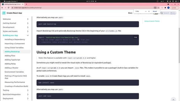This screenshot has width=180, height=101.
Task: Open Making a Progressive Web App page
Action: click(16, 77)
